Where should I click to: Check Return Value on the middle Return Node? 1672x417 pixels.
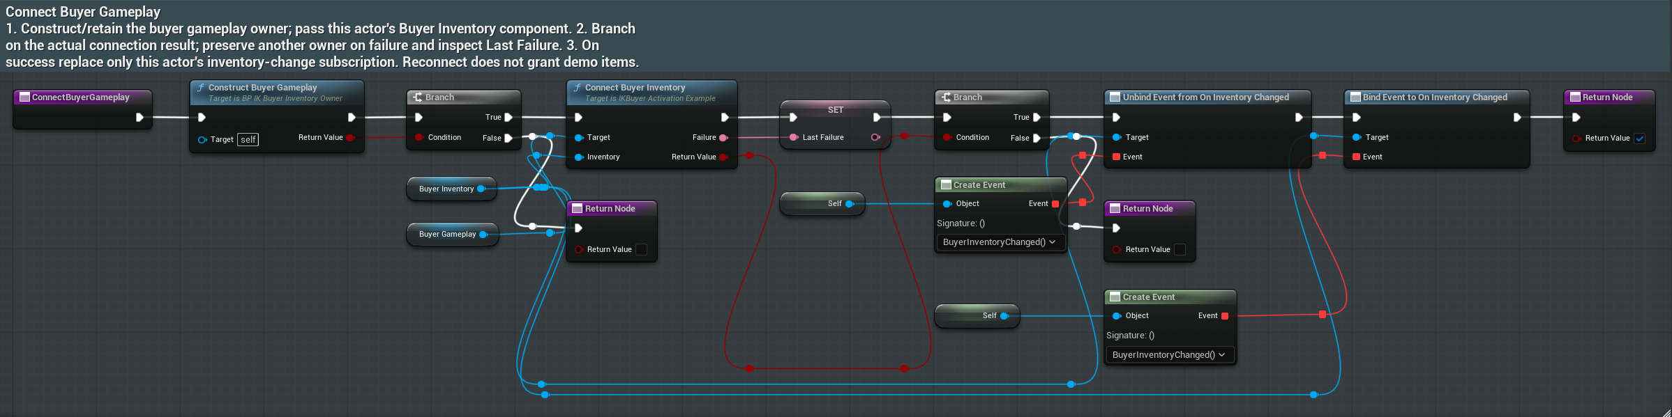coord(1180,250)
